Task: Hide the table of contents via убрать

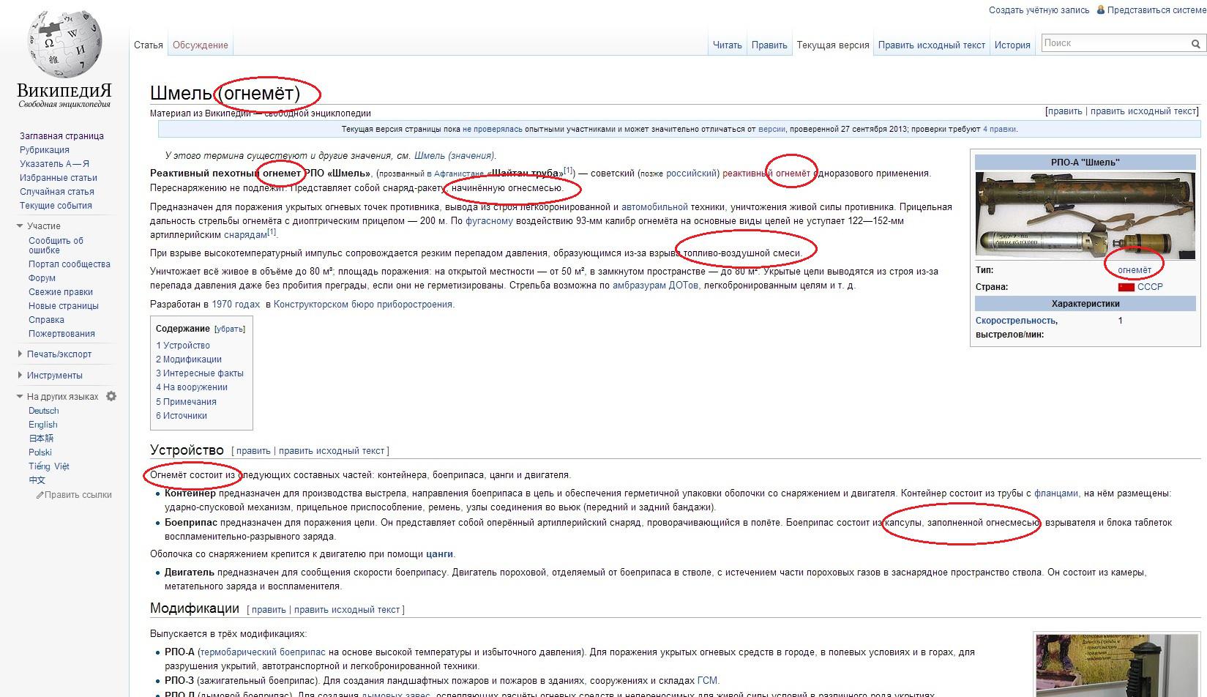Action: [x=230, y=329]
